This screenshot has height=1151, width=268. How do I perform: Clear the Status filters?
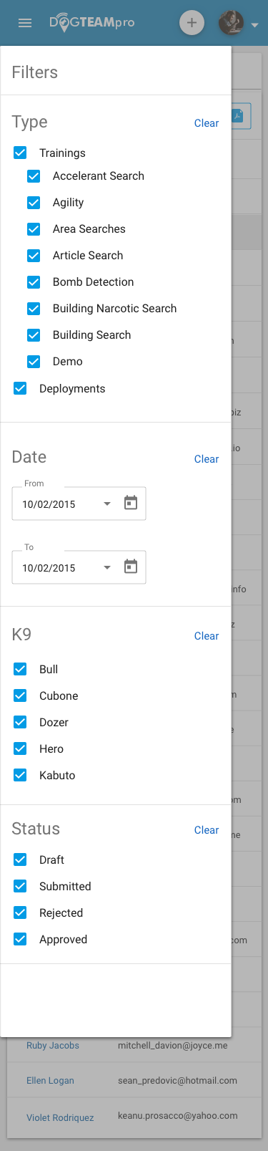point(207,830)
